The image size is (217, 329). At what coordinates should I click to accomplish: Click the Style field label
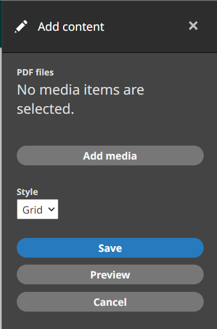pyautogui.click(x=27, y=192)
